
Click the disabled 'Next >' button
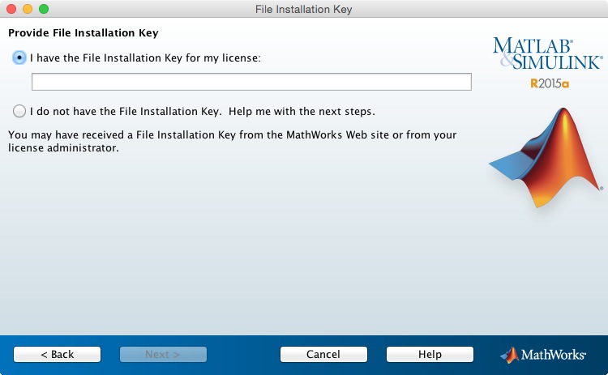163,354
